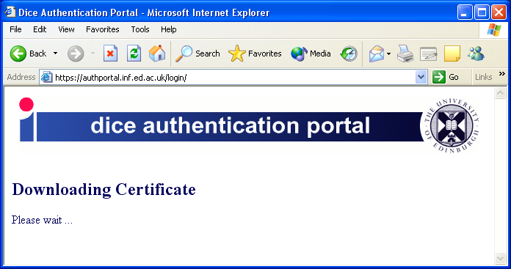Image resolution: width=511 pixels, height=269 pixels.
Task: Expand the Links toolbar chevron
Action: (x=502, y=74)
